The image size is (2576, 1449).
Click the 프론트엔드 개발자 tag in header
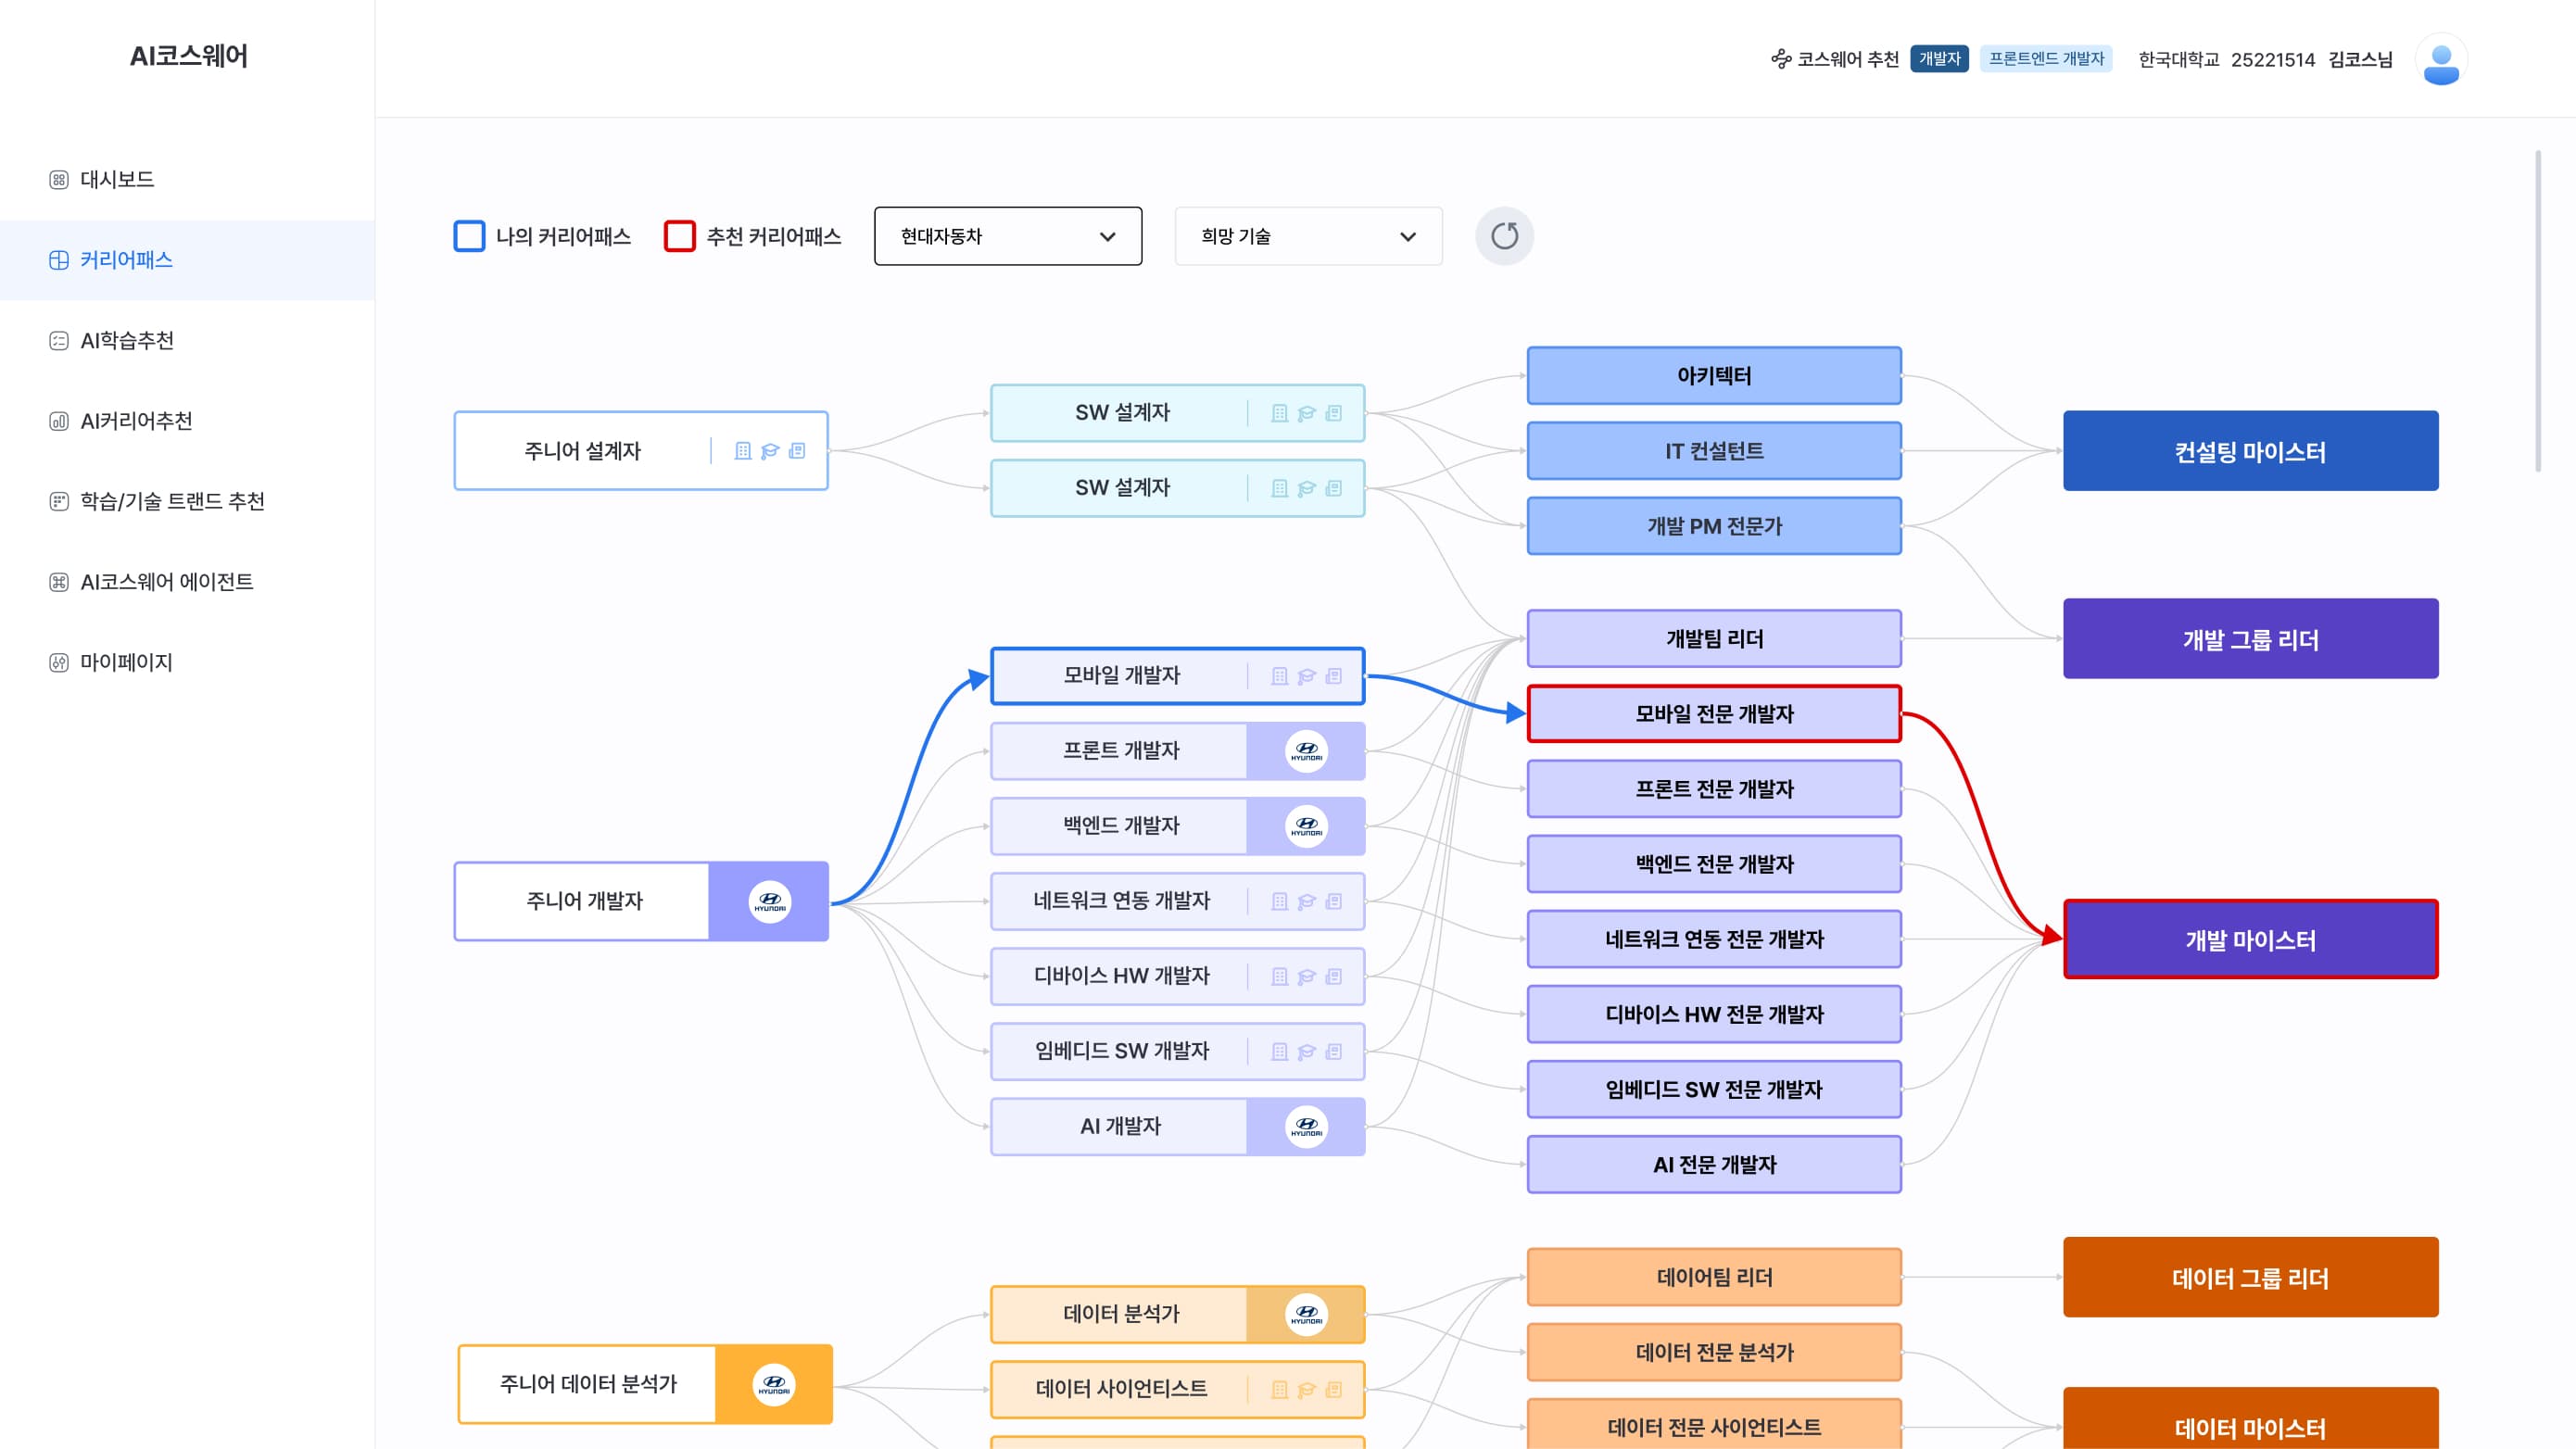click(x=2046, y=59)
